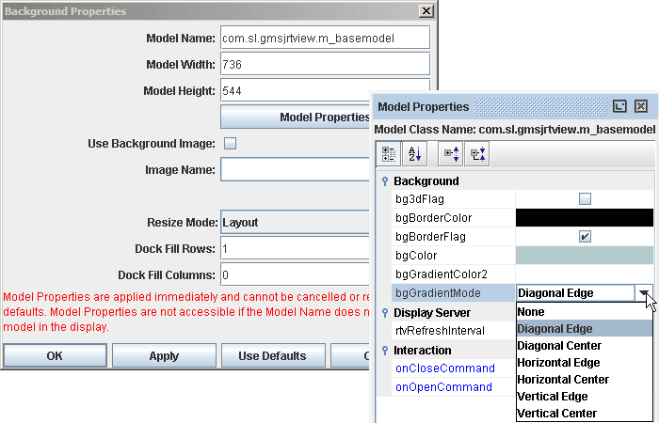The width and height of the screenshot is (659, 423).
Task: Open Model Properties via its button
Action: coord(295,117)
